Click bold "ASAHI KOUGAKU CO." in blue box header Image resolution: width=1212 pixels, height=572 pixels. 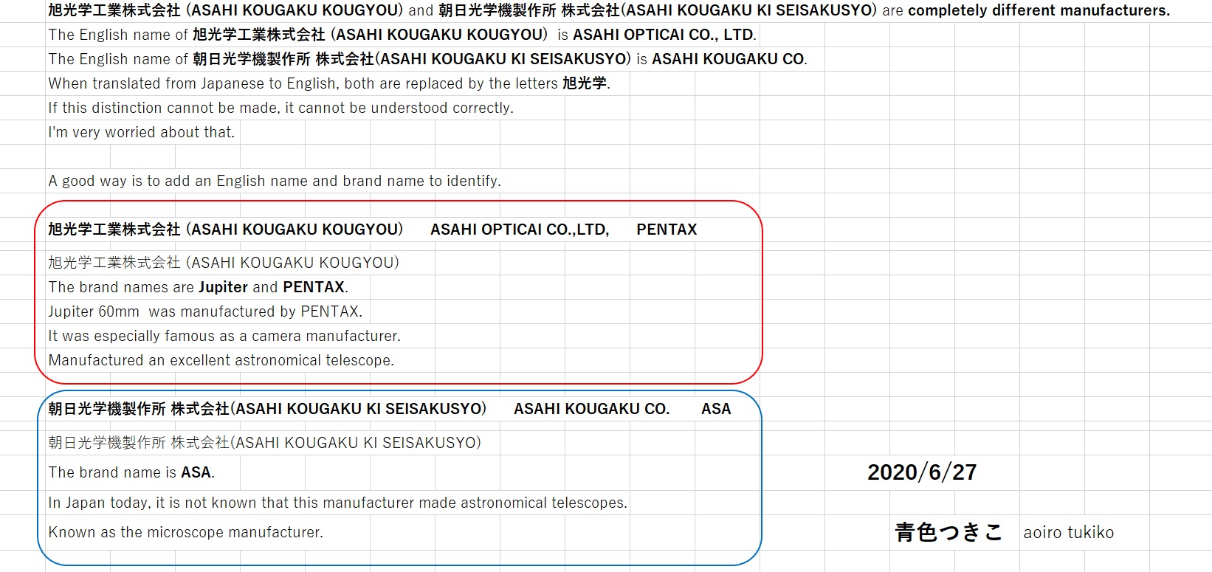click(591, 409)
